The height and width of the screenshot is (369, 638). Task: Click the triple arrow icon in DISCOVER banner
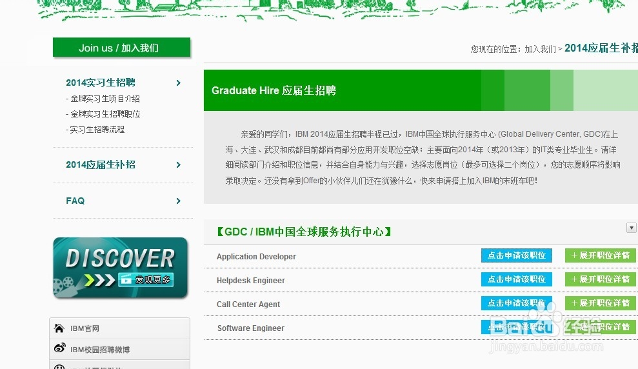tap(100, 280)
